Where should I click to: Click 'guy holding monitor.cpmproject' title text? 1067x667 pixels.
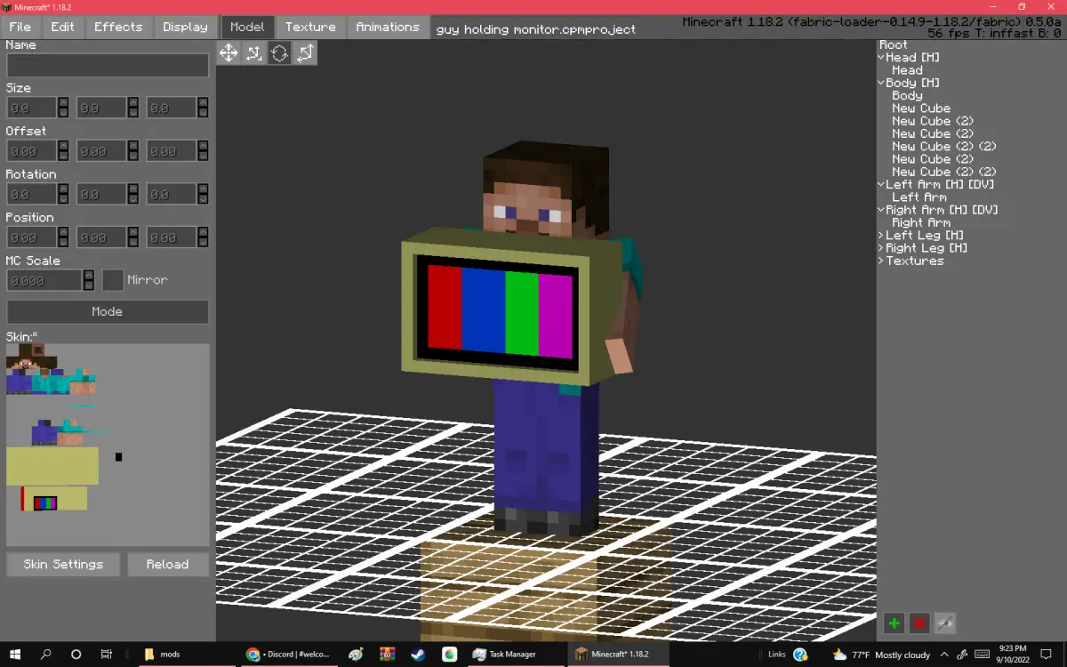[x=536, y=29]
